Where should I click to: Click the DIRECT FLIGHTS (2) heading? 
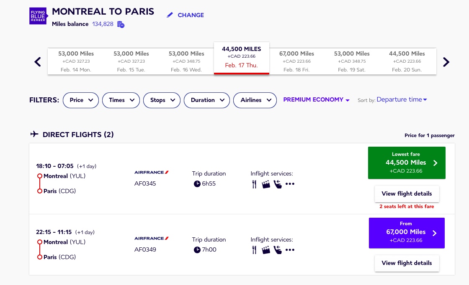tap(78, 135)
